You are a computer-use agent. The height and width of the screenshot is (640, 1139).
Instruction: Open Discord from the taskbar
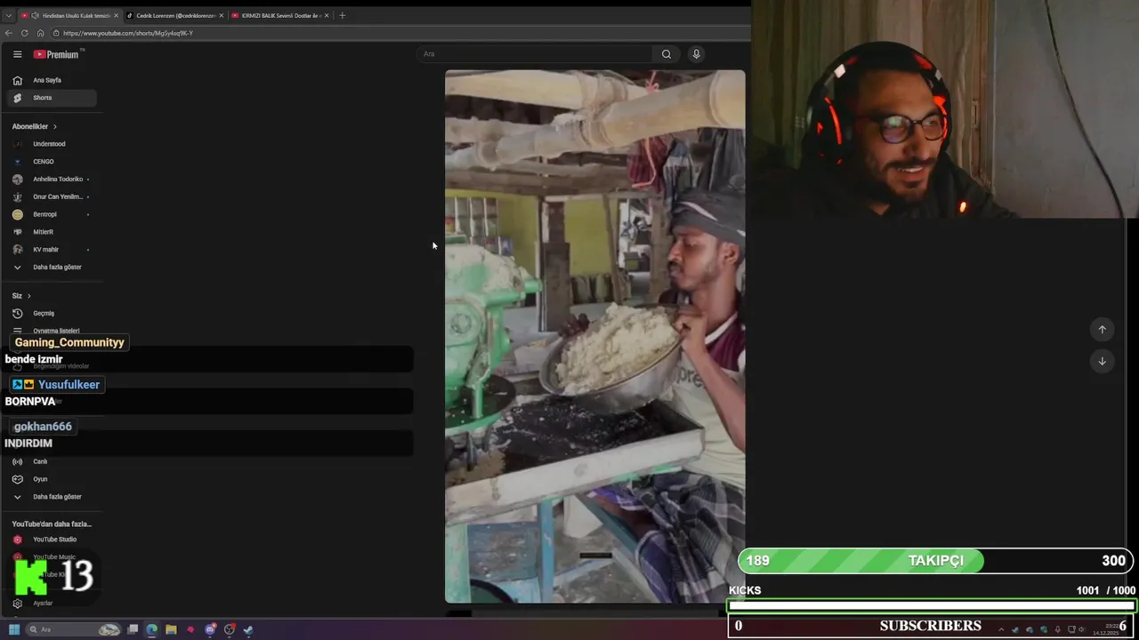210,629
